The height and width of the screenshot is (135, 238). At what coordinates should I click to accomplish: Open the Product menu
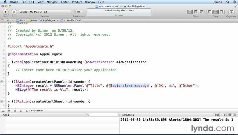coord(77,2)
